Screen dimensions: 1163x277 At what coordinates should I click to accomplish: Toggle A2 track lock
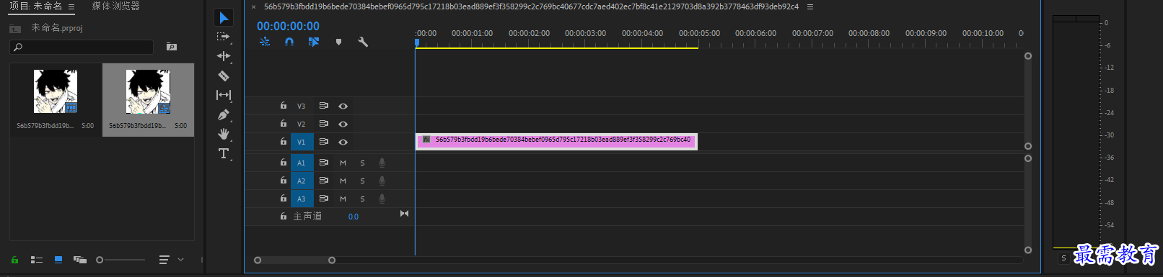click(x=284, y=181)
